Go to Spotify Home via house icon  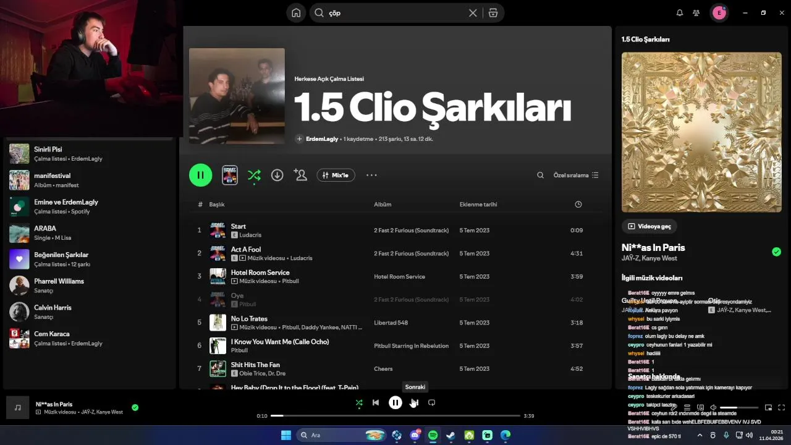[x=296, y=13]
